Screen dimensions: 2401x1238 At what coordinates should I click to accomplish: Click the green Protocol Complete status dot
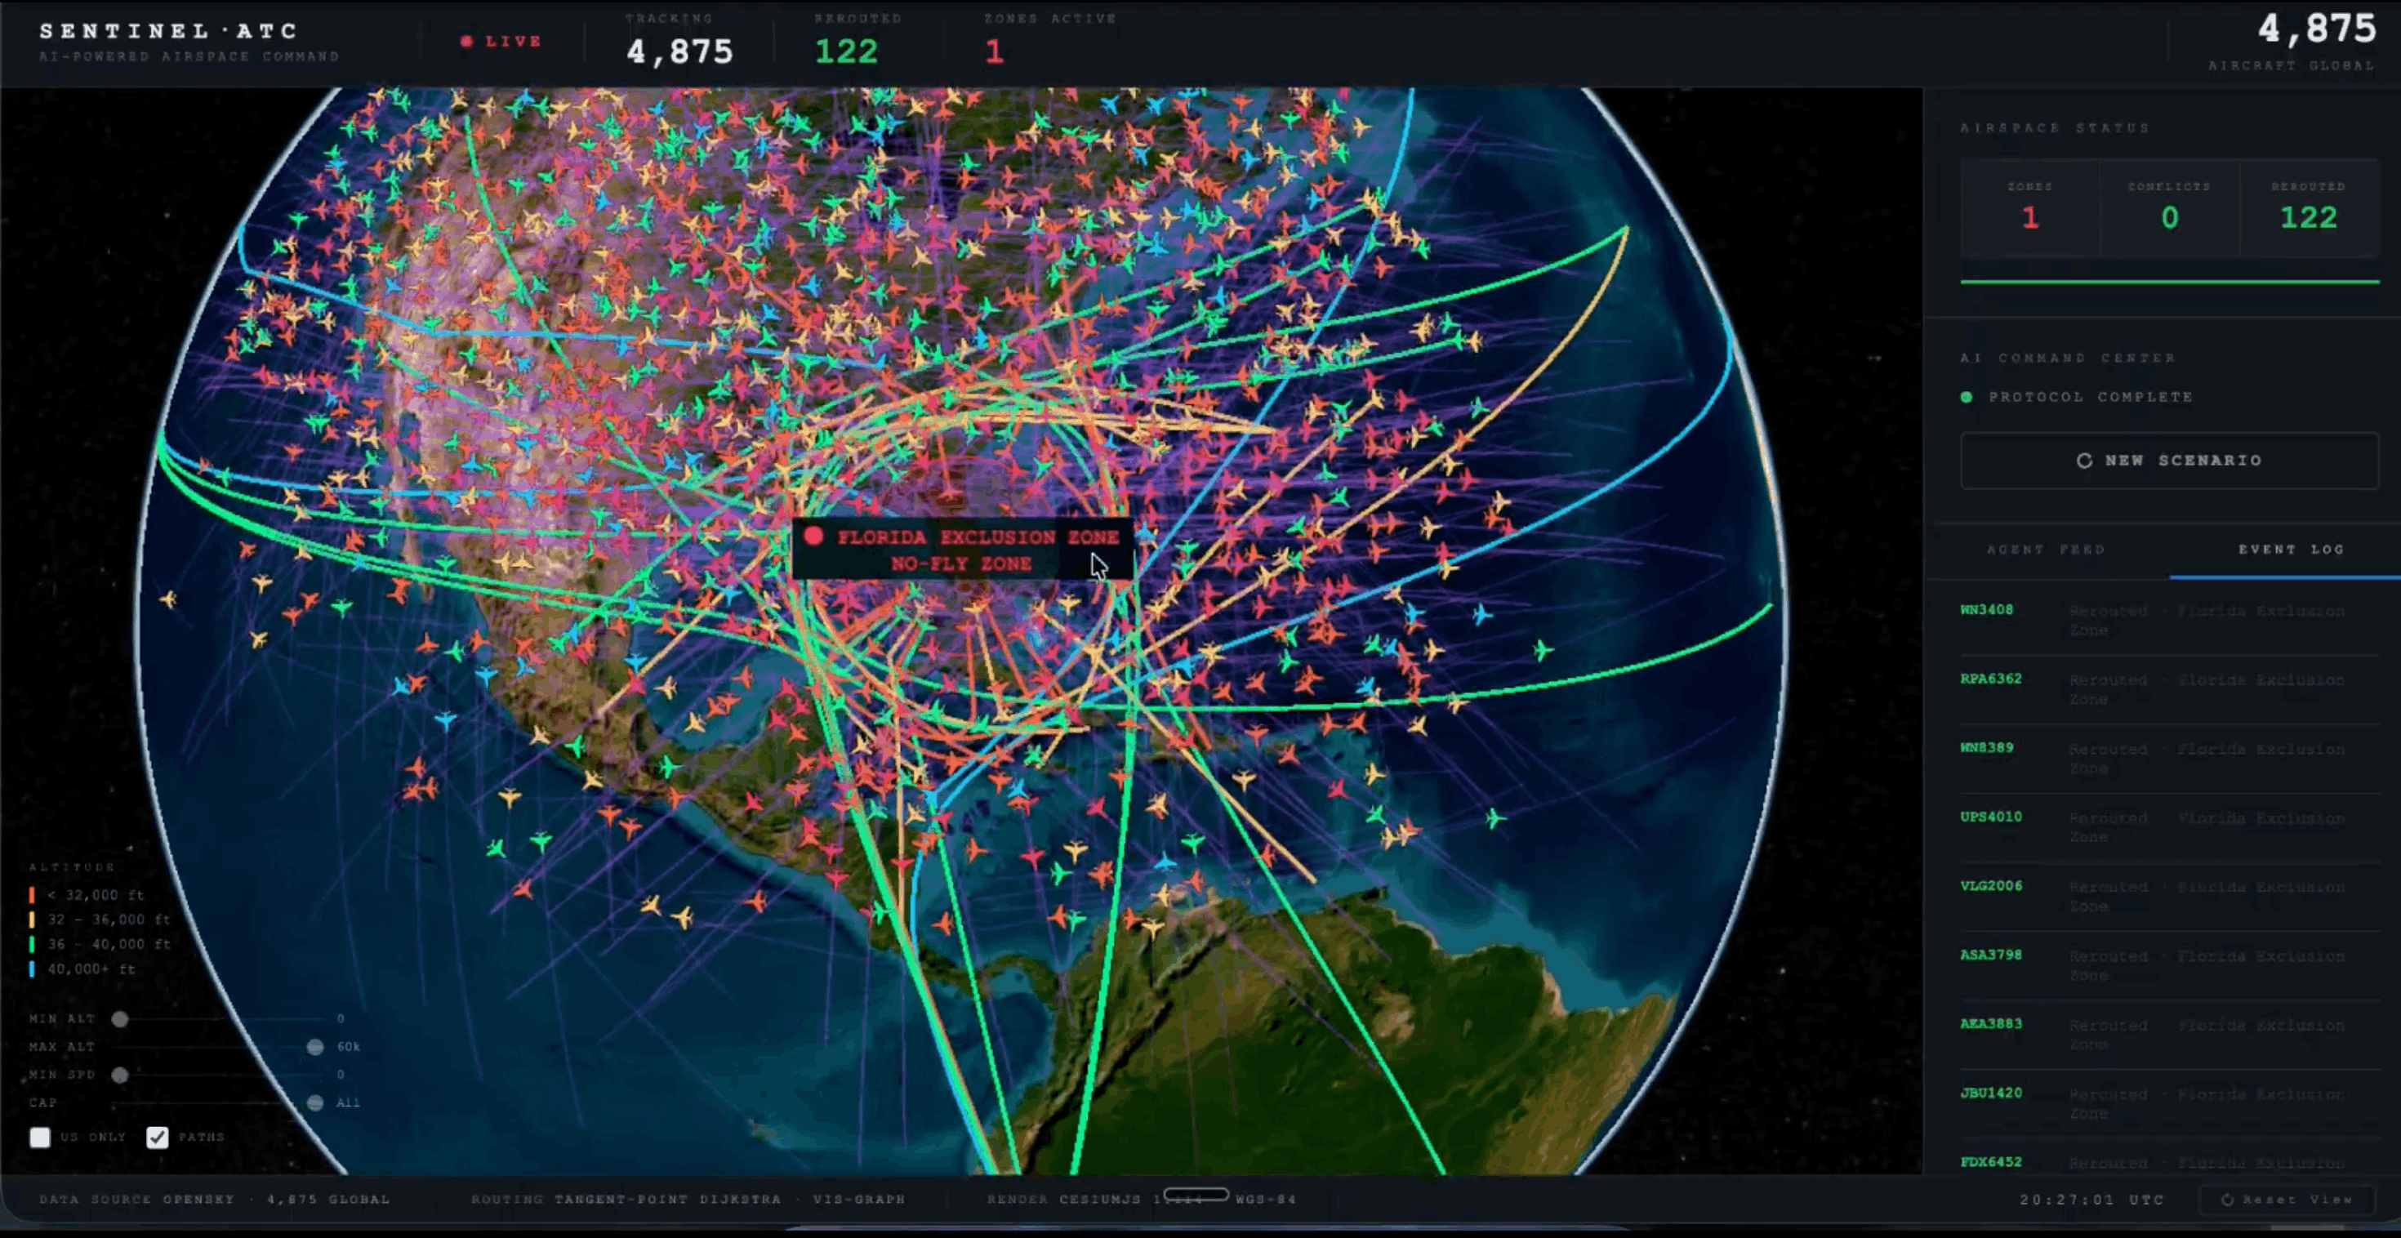click(1967, 397)
